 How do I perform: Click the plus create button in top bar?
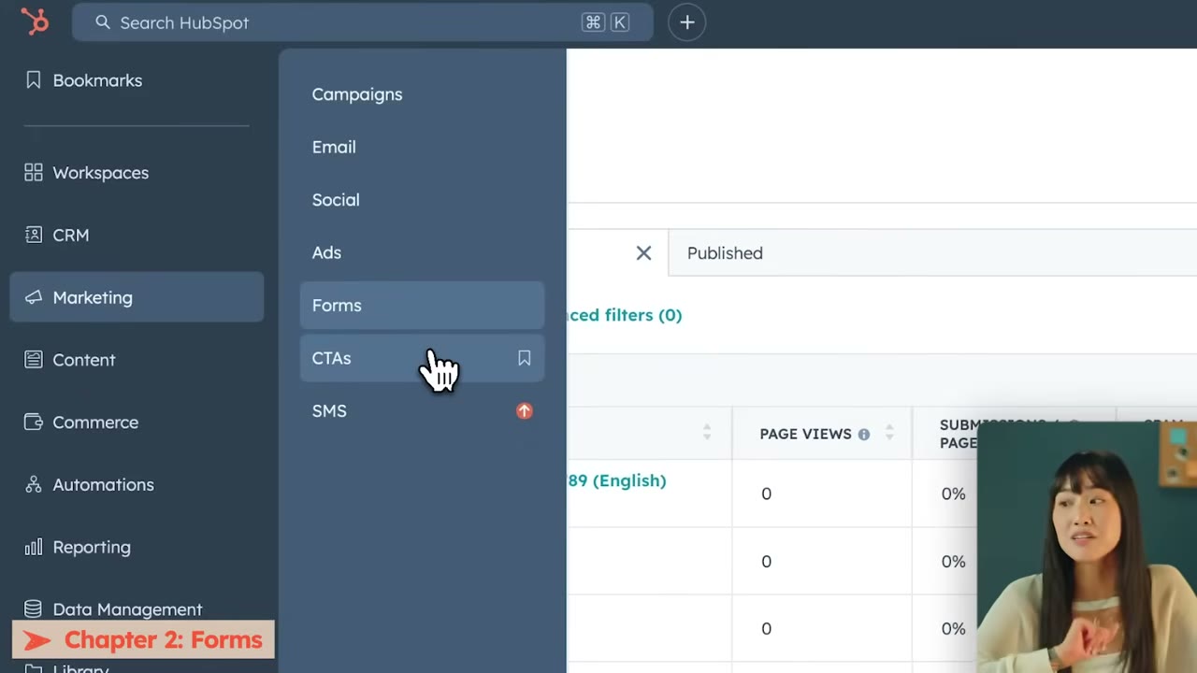click(687, 22)
